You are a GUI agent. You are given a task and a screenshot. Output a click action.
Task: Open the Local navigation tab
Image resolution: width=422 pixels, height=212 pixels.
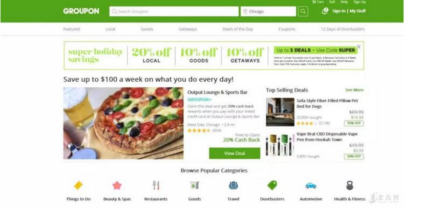(x=110, y=29)
